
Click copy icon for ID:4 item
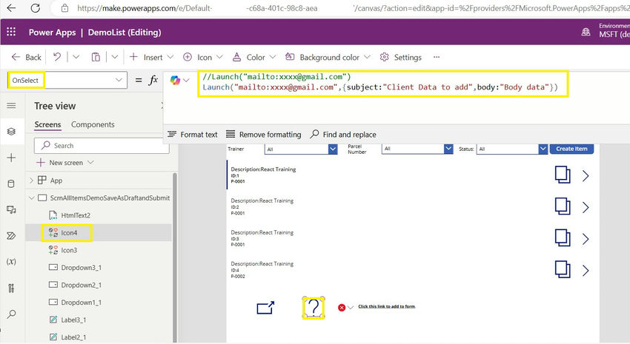[563, 270]
